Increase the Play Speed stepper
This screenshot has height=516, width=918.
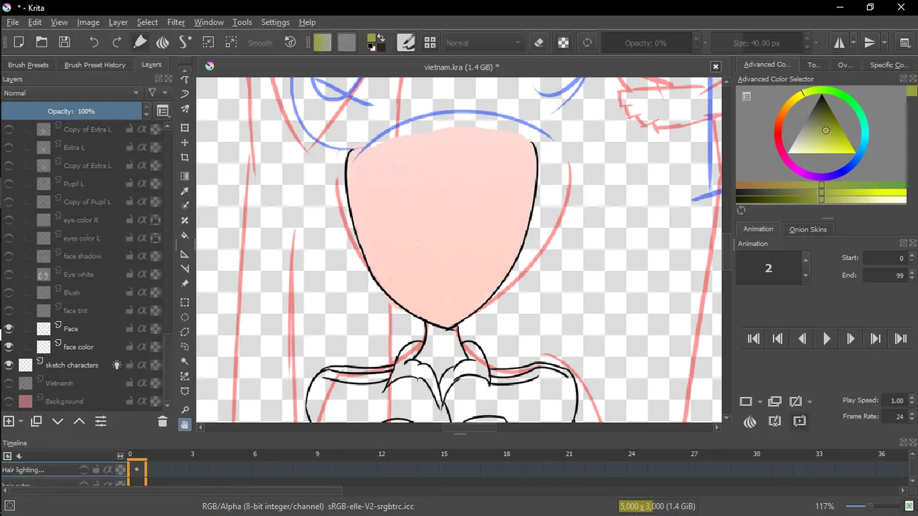912,398
